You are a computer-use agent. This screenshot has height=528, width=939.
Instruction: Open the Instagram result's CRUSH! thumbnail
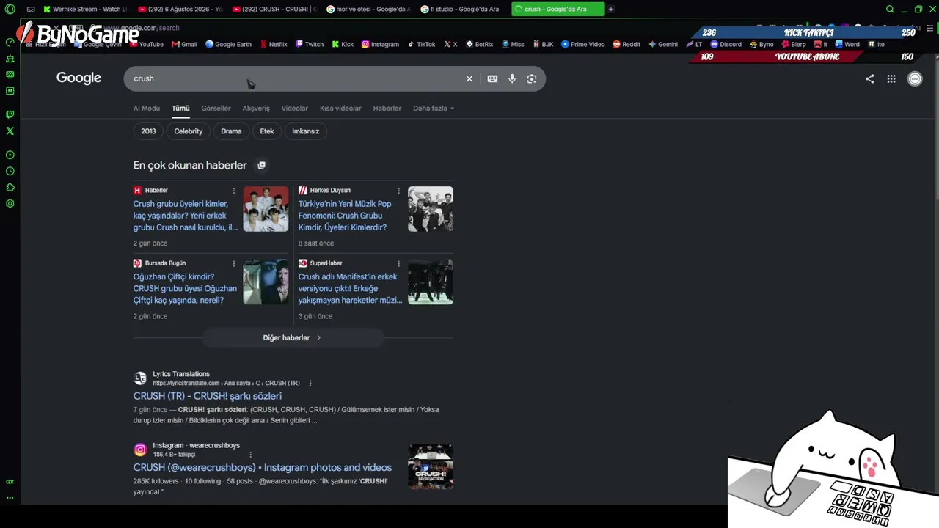point(431,466)
